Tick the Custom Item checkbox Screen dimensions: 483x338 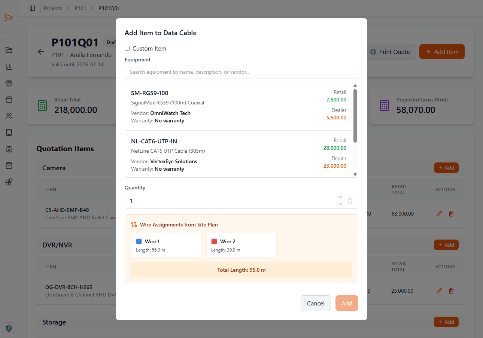[127, 48]
